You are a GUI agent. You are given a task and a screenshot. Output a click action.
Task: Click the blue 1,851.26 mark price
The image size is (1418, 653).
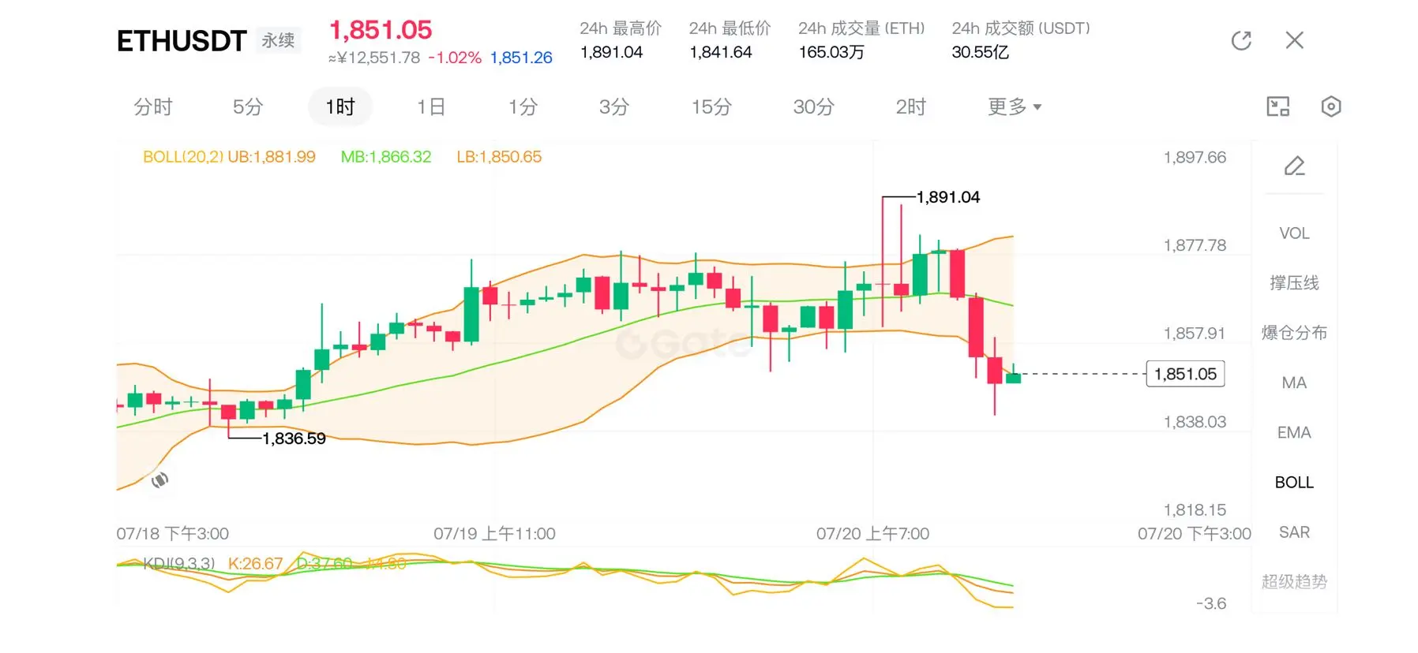[x=521, y=58]
